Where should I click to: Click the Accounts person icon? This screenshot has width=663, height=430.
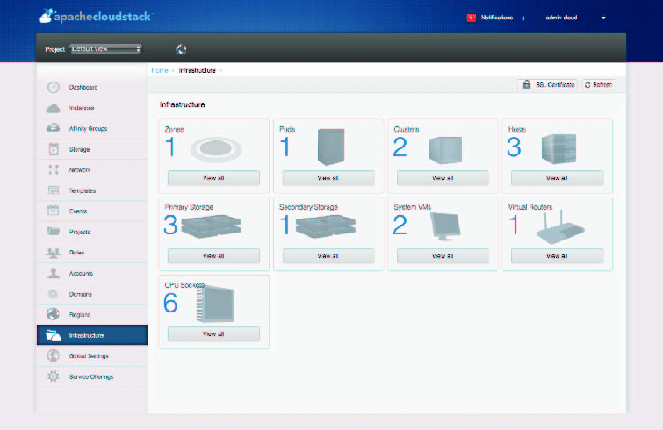click(x=54, y=273)
